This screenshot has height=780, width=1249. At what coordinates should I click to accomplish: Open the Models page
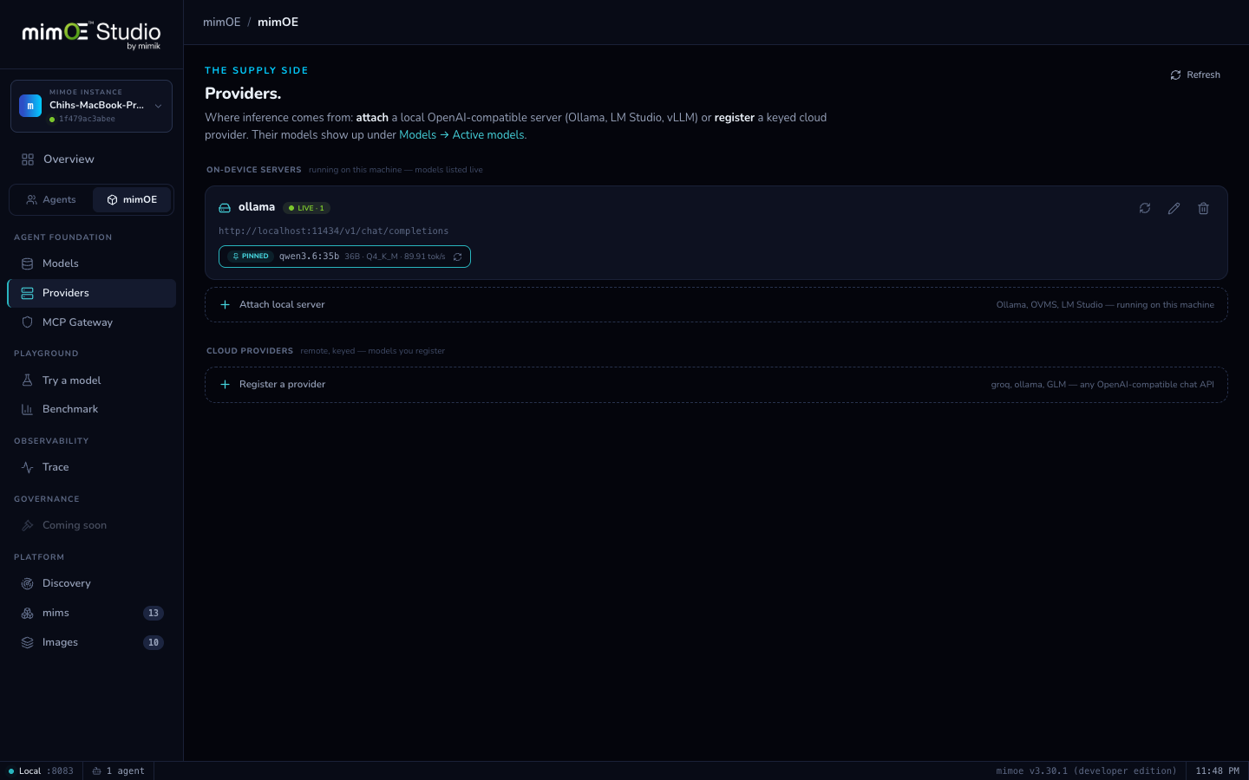click(91, 263)
